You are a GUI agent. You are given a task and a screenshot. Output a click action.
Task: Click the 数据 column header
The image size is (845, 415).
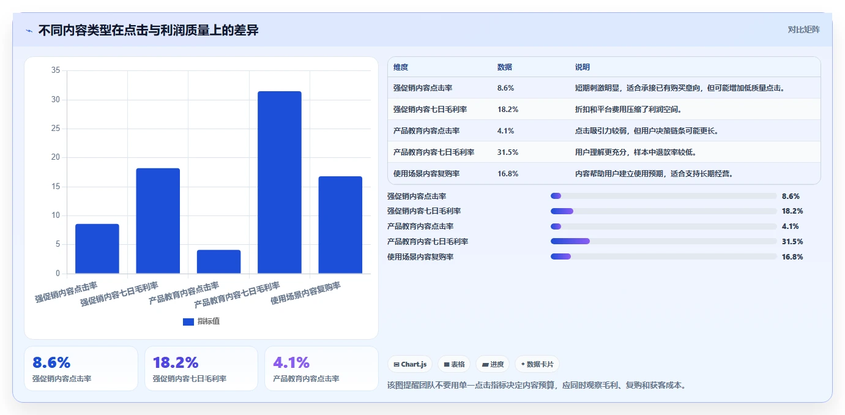click(505, 67)
